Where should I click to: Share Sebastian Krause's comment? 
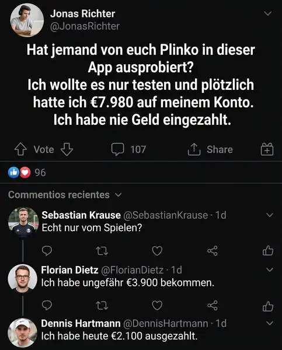click(213, 251)
